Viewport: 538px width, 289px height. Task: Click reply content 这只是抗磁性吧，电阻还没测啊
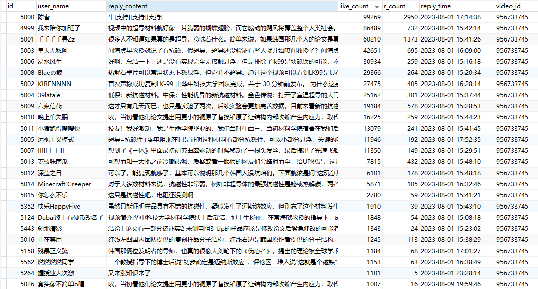tap(151, 195)
